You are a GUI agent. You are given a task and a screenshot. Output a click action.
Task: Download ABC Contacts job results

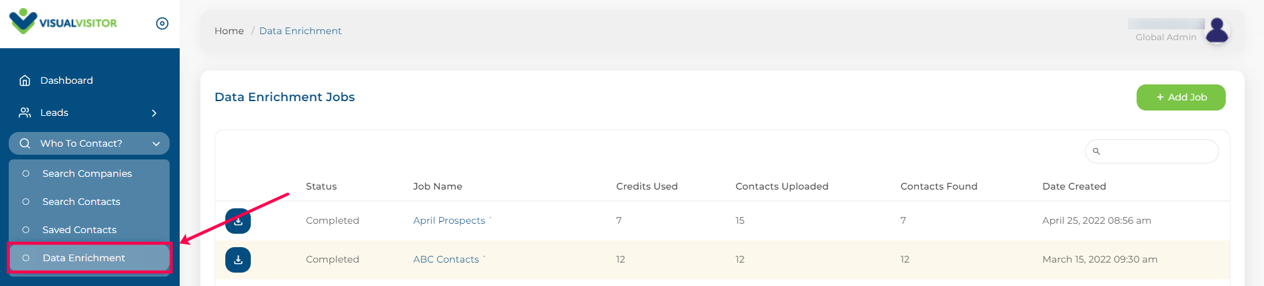coord(238,260)
